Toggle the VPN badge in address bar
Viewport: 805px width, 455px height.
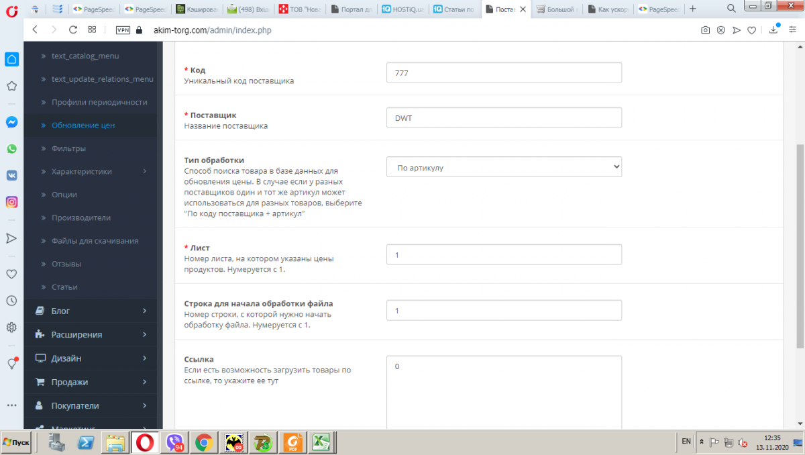[x=123, y=30]
